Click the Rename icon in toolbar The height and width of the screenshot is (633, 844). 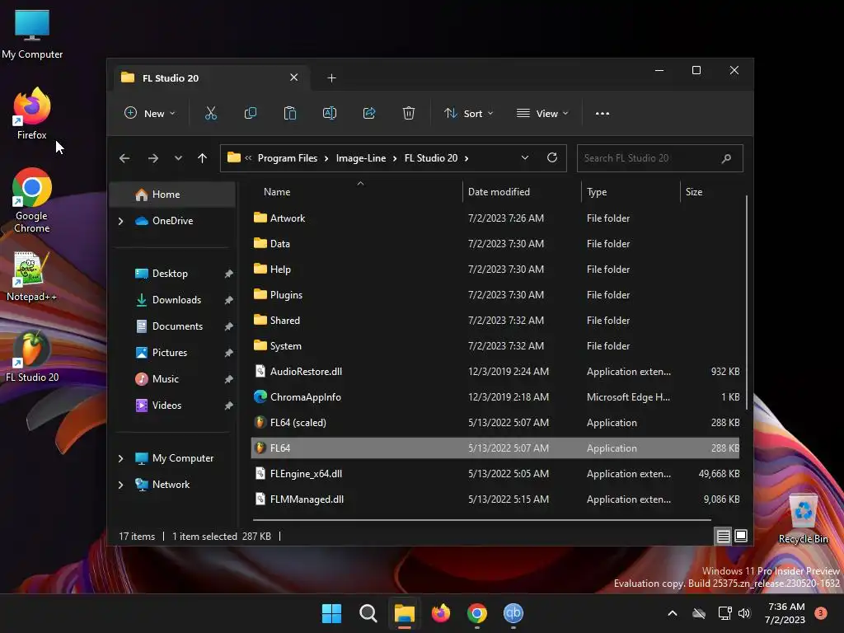pyautogui.click(x=330, y=113)
